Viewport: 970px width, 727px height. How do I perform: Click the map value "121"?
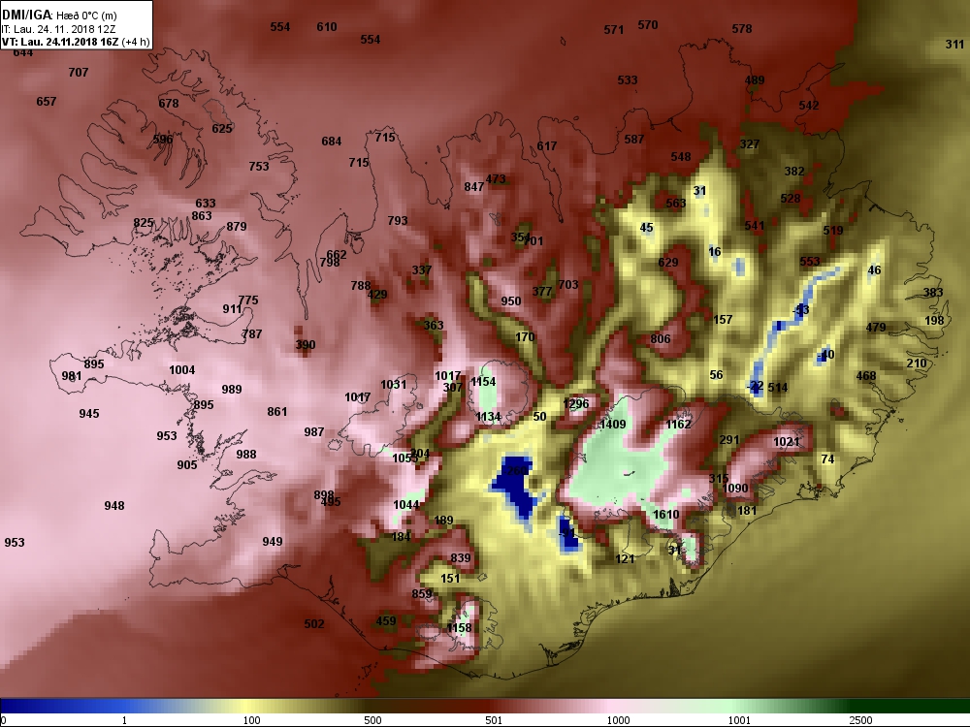[x=625, y=558]
